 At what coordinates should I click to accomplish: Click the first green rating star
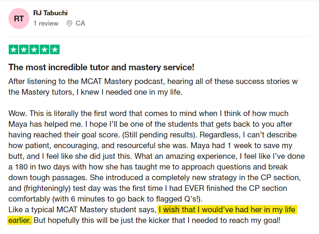pos(14,50)
